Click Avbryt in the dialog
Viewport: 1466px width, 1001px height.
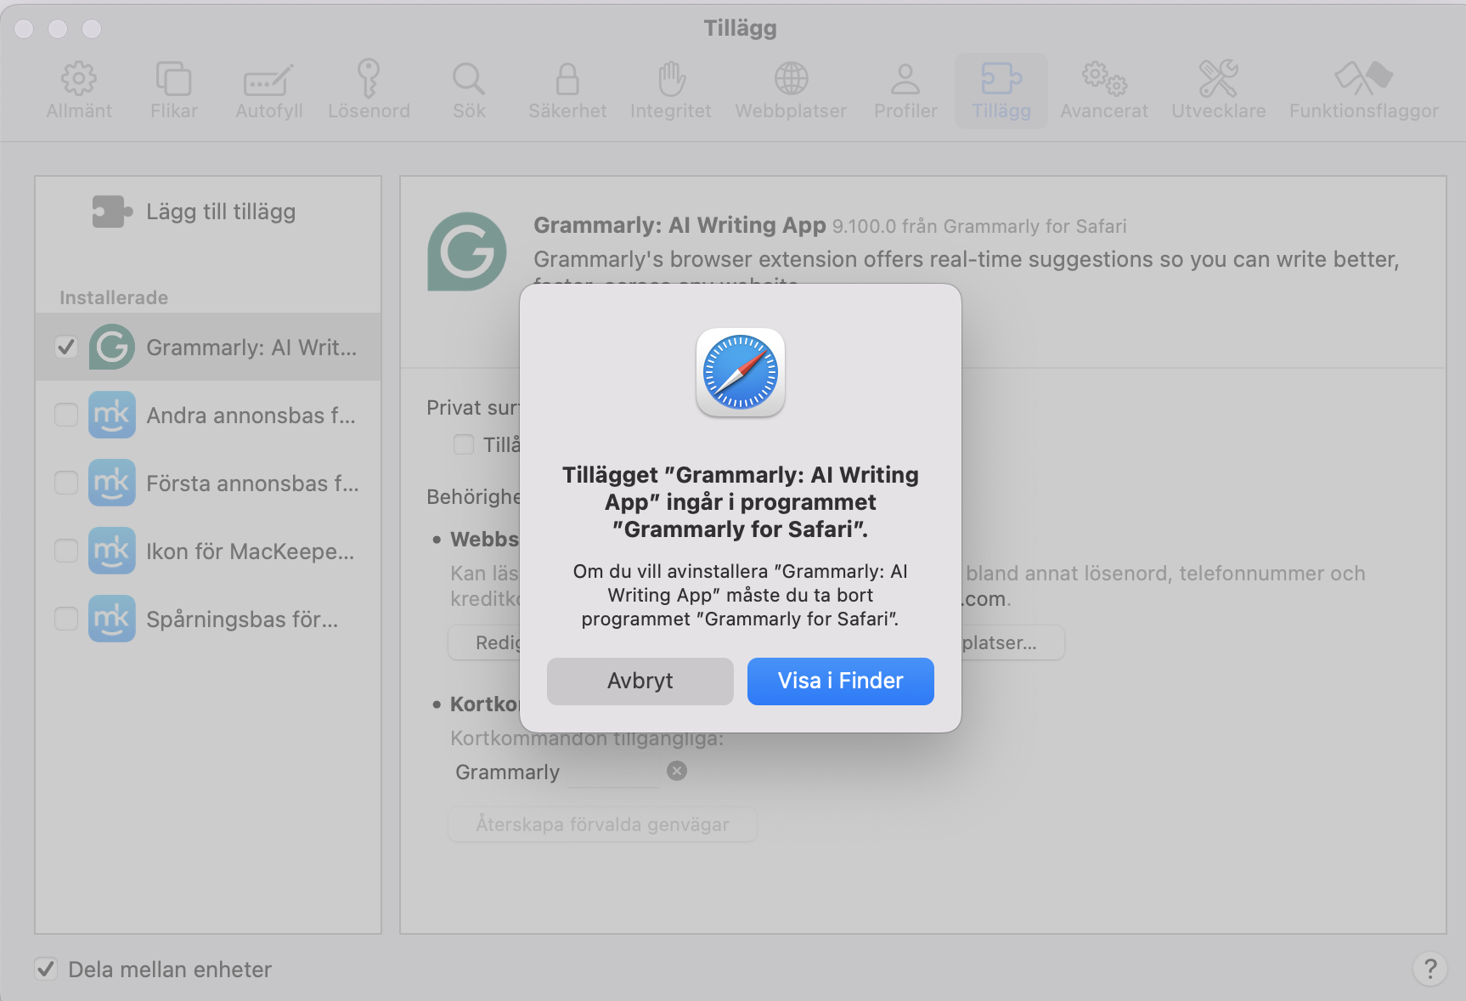click(x=640, y=681)
